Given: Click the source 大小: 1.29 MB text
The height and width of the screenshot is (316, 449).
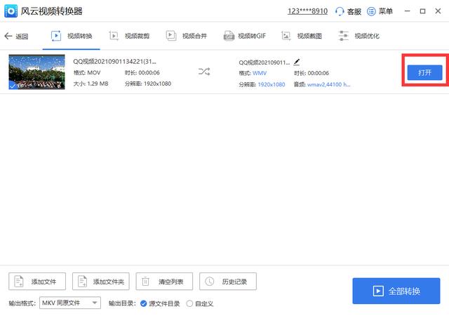Looking at the screenshot, I should tap(91, 84).
